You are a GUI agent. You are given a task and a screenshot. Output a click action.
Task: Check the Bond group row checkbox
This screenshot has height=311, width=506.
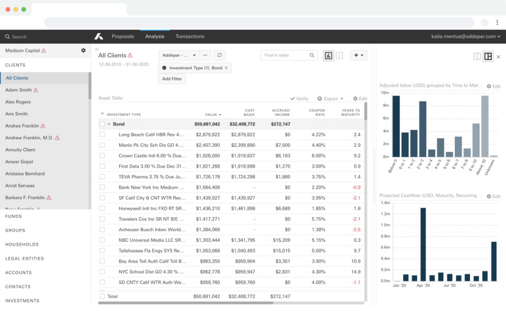[x=102, y=124]
